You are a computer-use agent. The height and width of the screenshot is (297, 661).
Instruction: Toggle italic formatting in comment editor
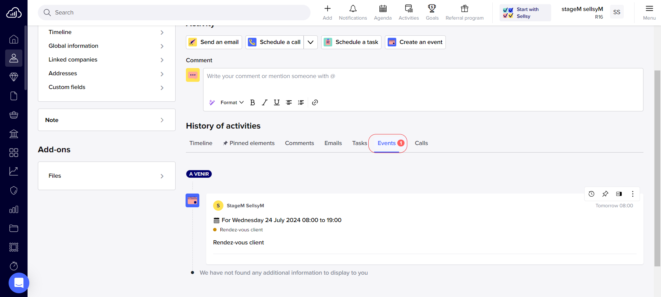coord(264,102)
